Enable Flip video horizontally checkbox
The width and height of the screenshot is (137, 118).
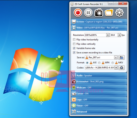point(74,40)
